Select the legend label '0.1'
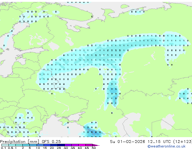192x149 pixels. click(x=3, y=148)
